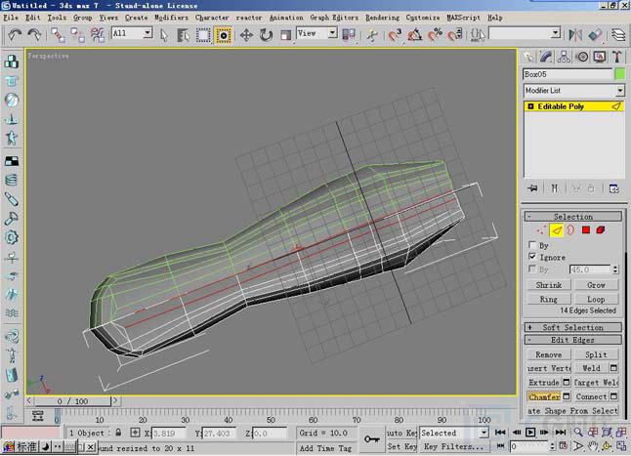Click the Box05 object name field

click(568, 74)
